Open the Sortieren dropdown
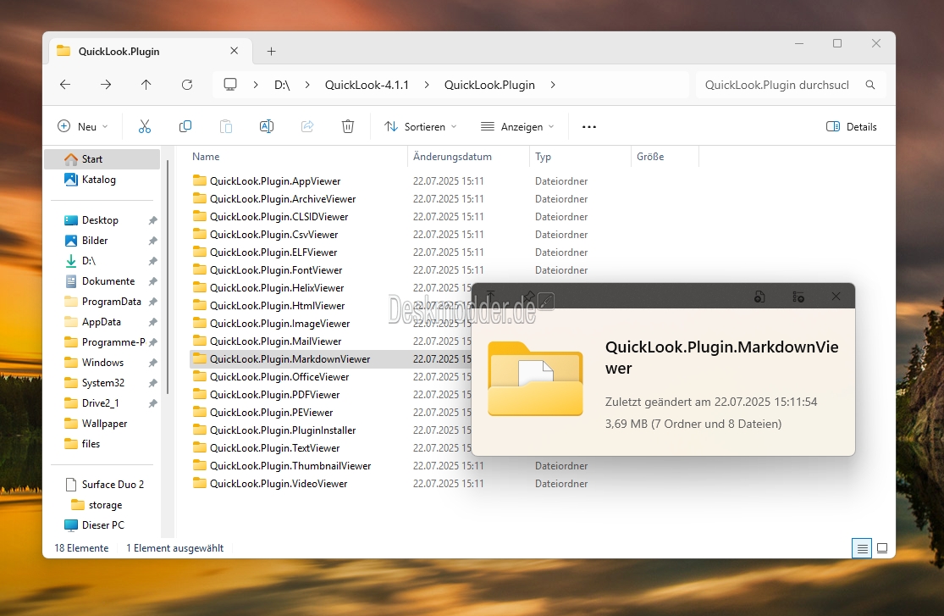The image size is (944, 616). pyautogui.click(x=421, y=126)
